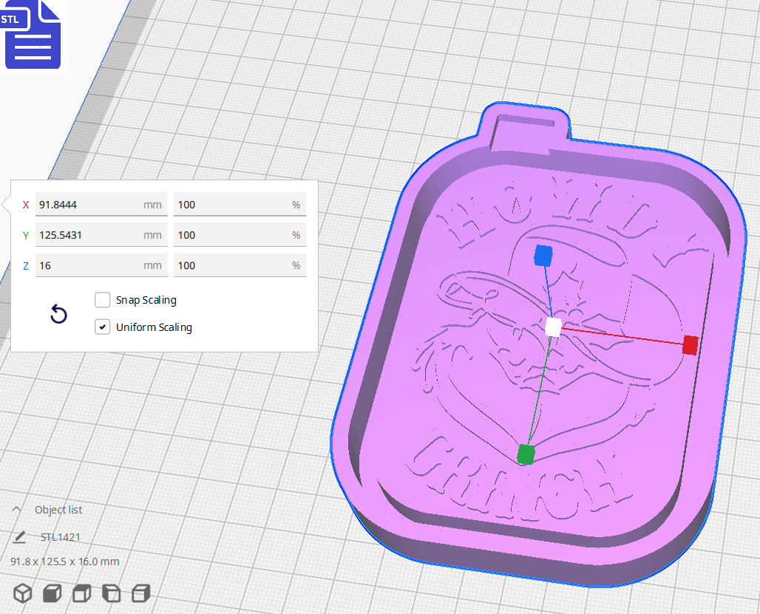Click the Z dimension field showing 16
Image resolution: width=760 pixels, height=614 pixels.
pos(101,265)
